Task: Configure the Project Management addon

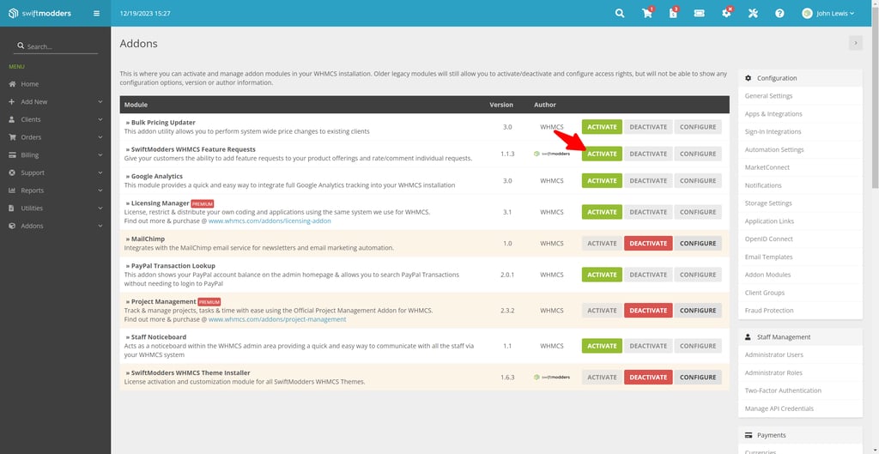Action: [698, 311]
